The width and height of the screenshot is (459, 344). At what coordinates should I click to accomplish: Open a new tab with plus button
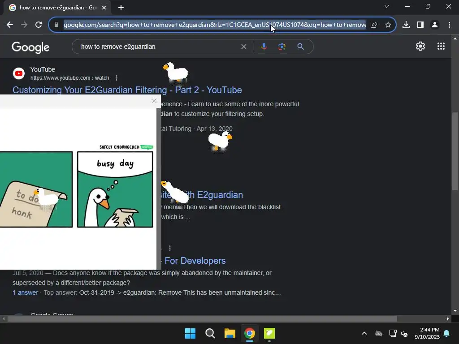121,8
